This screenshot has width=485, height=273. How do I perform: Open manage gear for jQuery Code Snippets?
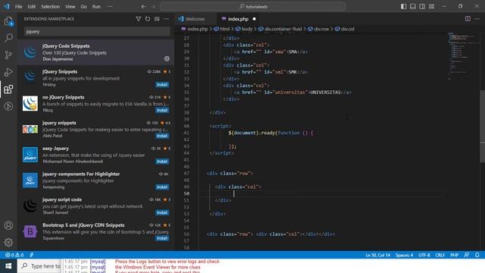[x=167, y=58]
